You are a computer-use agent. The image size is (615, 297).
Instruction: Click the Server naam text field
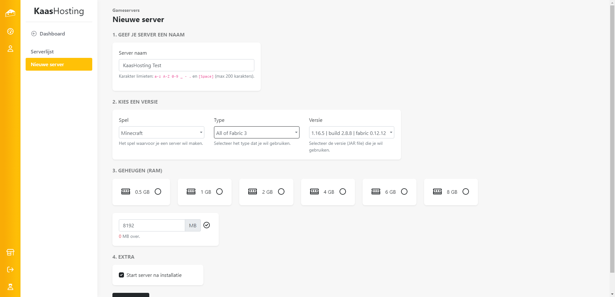[186, 65]
